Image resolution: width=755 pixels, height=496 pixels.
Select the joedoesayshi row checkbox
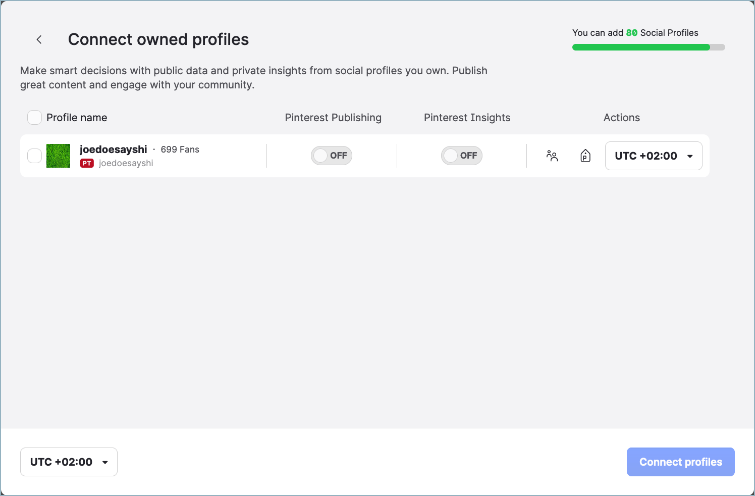(x=34, y=156)
